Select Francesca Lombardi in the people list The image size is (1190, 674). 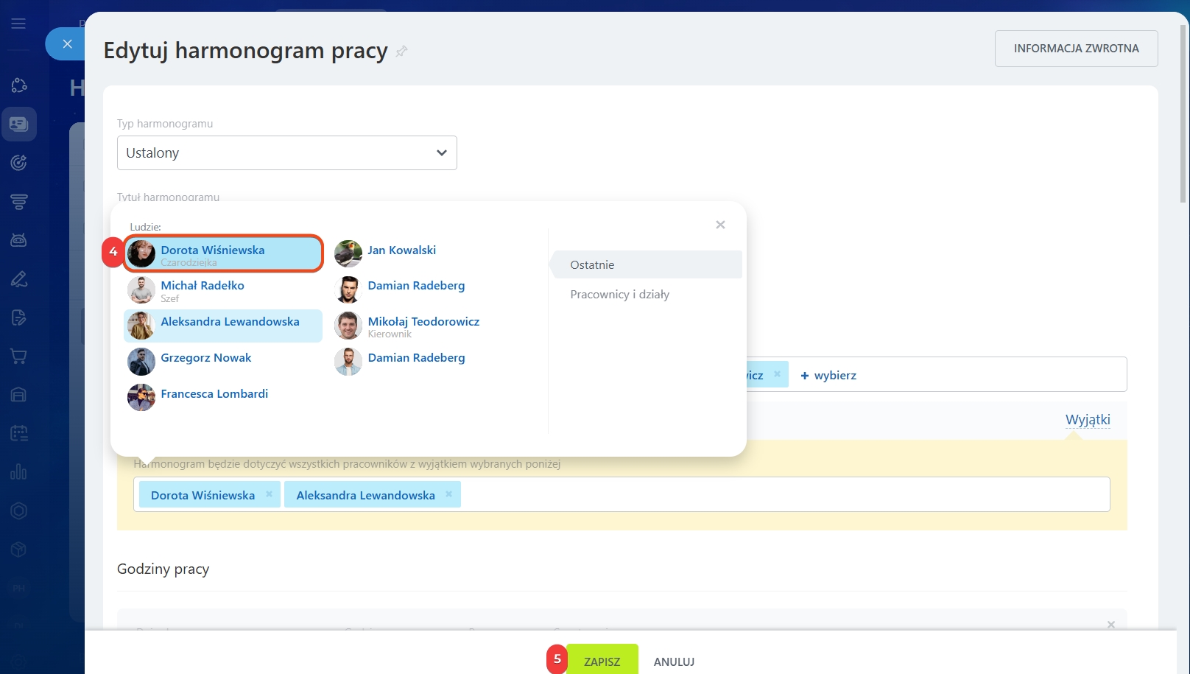pyautogui.click(x=223, y=398)
